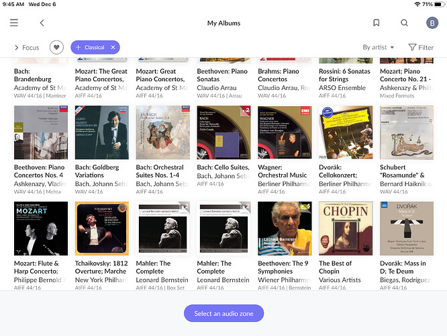The image size is (447, 336).
Task: Click title Mozart: Piano Concerto No. 21
Action: click(x=405, y=75)
